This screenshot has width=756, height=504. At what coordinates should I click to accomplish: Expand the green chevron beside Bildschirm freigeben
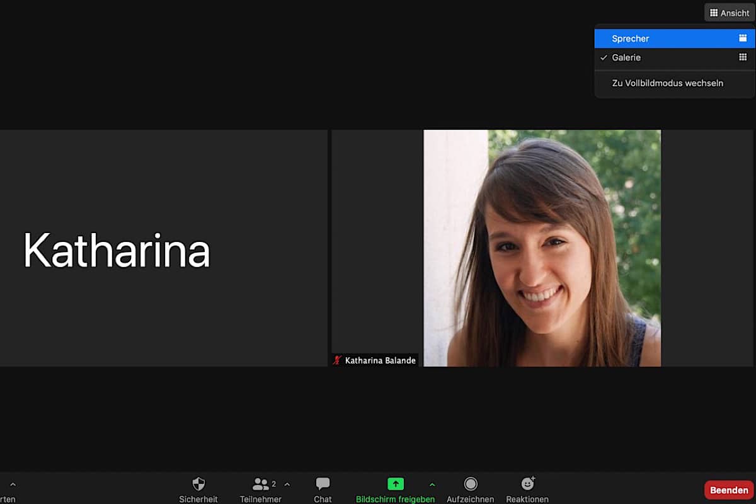[432, 484]
